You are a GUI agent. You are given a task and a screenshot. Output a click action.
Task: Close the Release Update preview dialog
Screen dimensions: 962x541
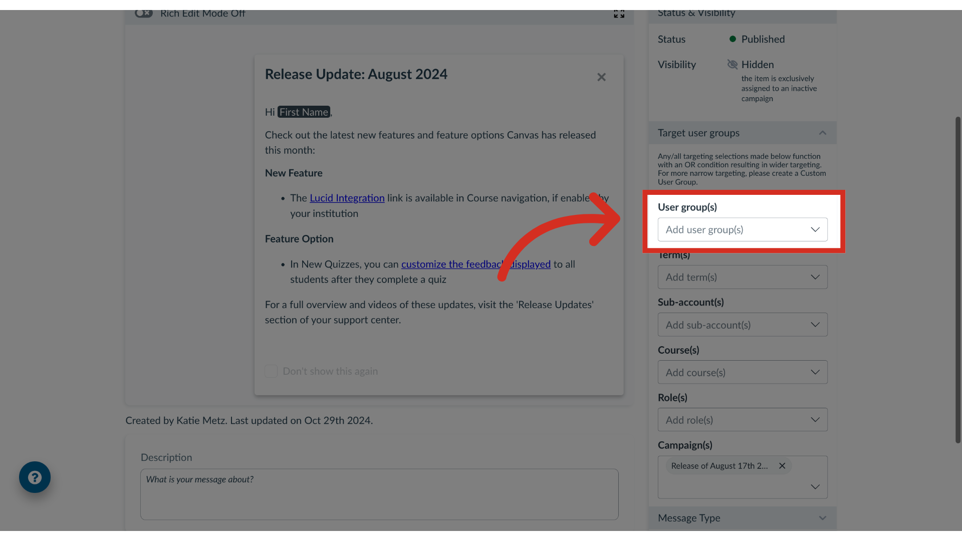click(x=601, y=77)
